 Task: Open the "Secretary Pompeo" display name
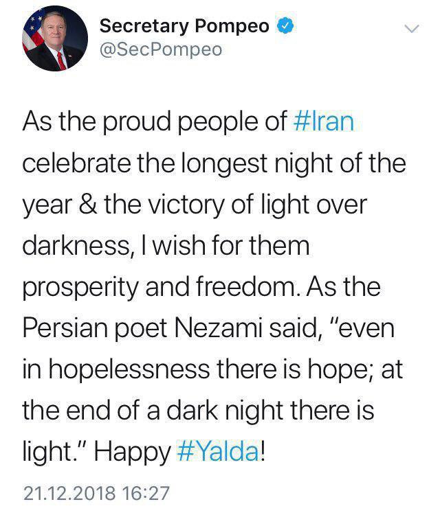185,27
